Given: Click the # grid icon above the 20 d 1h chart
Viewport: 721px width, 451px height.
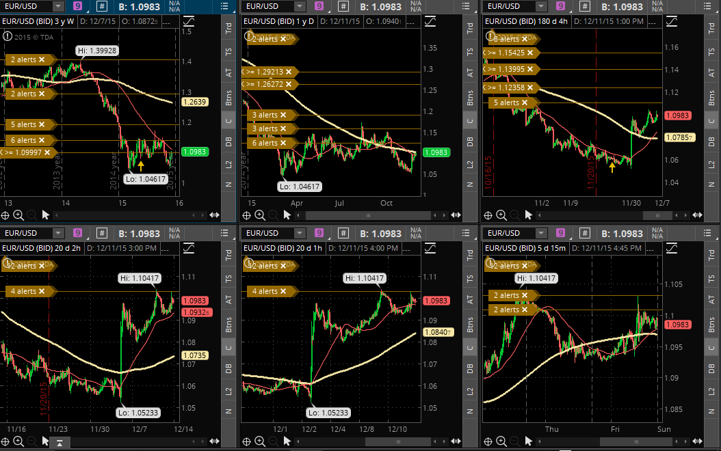Looking at the screenshot, I should 343,233.
